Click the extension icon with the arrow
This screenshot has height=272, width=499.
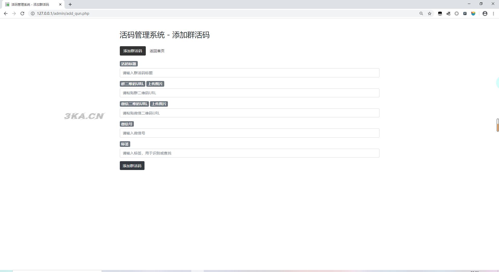[448, 13]
